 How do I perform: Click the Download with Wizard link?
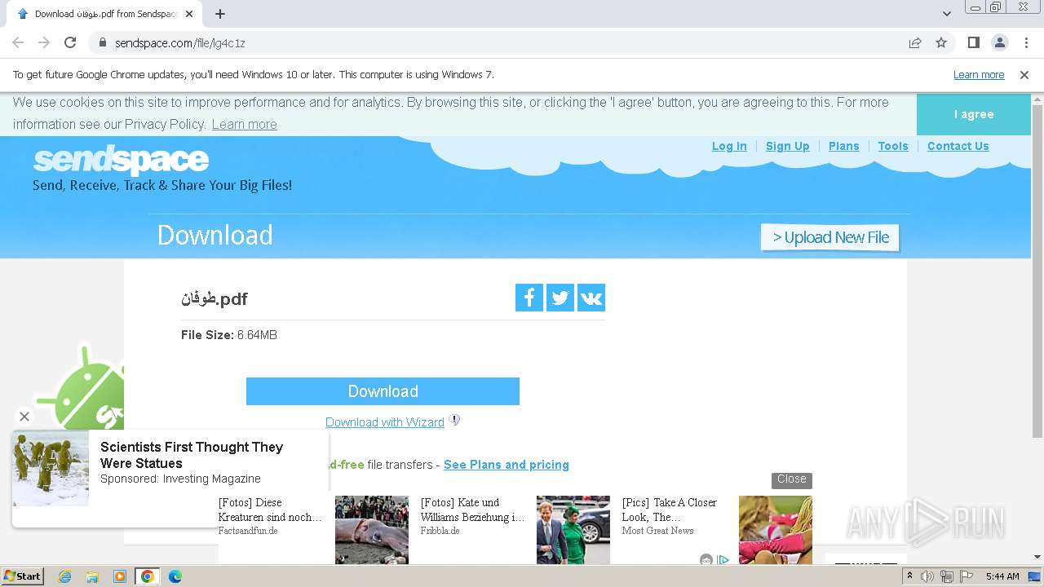coord(385,422)
